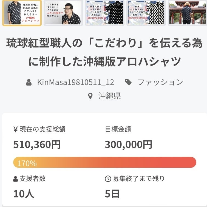Open the ファッション category link
The width and height of the screenshot is (207, 207).
click(160, 82)
